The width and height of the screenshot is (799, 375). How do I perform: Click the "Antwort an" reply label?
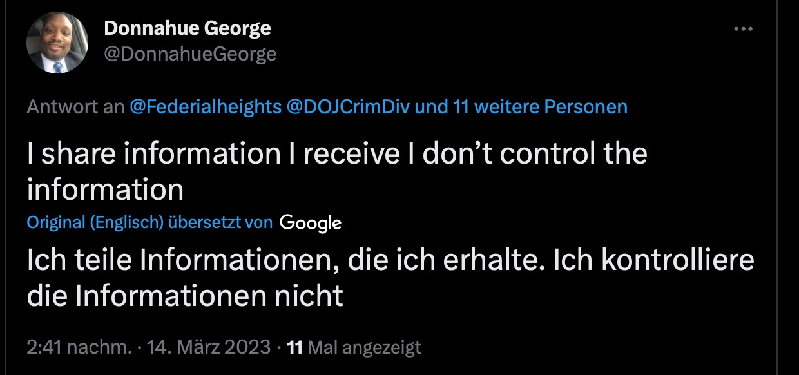(75, 106)
